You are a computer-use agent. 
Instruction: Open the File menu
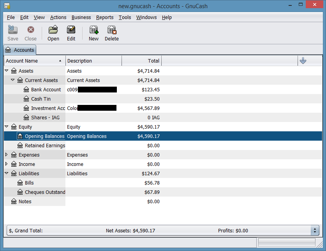(x=11, y=17)
